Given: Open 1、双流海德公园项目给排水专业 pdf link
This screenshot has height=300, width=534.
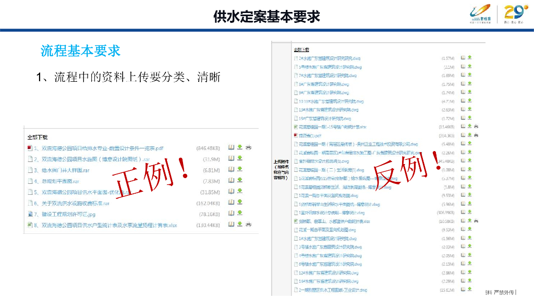Looking at the screenshot, I should coord(99,148).
